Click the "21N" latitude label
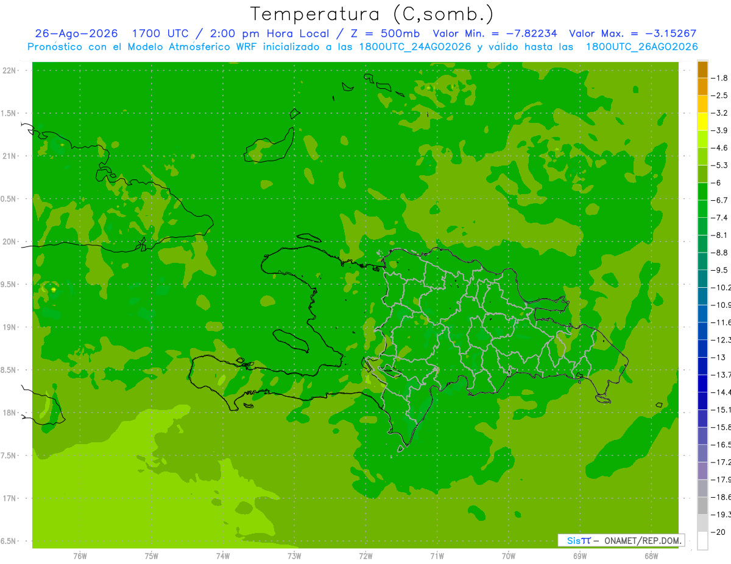 coord(10,156)
